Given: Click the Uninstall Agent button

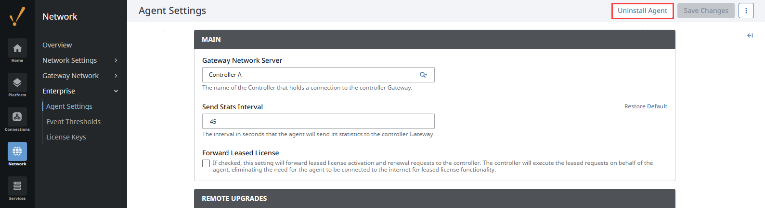Looking at the screenshot, I should click(x=642, y=11).
